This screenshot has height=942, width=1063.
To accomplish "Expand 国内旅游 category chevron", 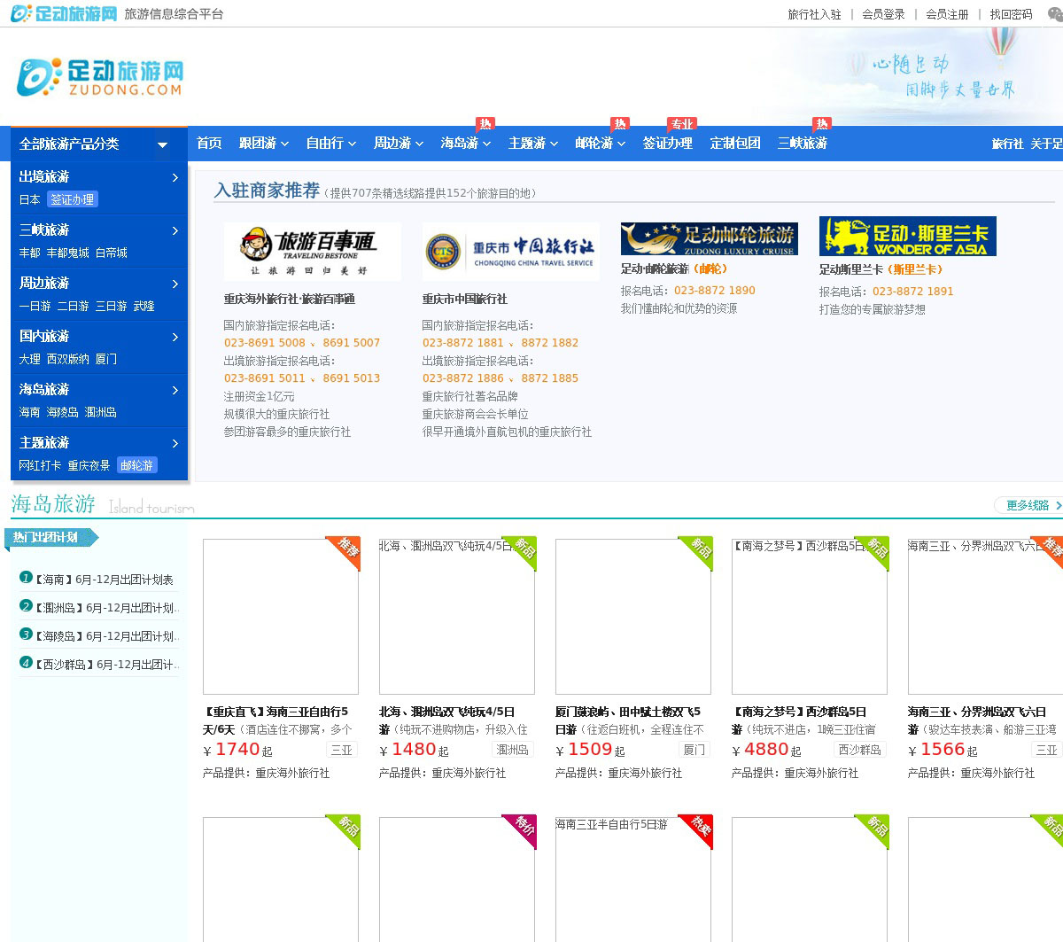I will (175, 337).
